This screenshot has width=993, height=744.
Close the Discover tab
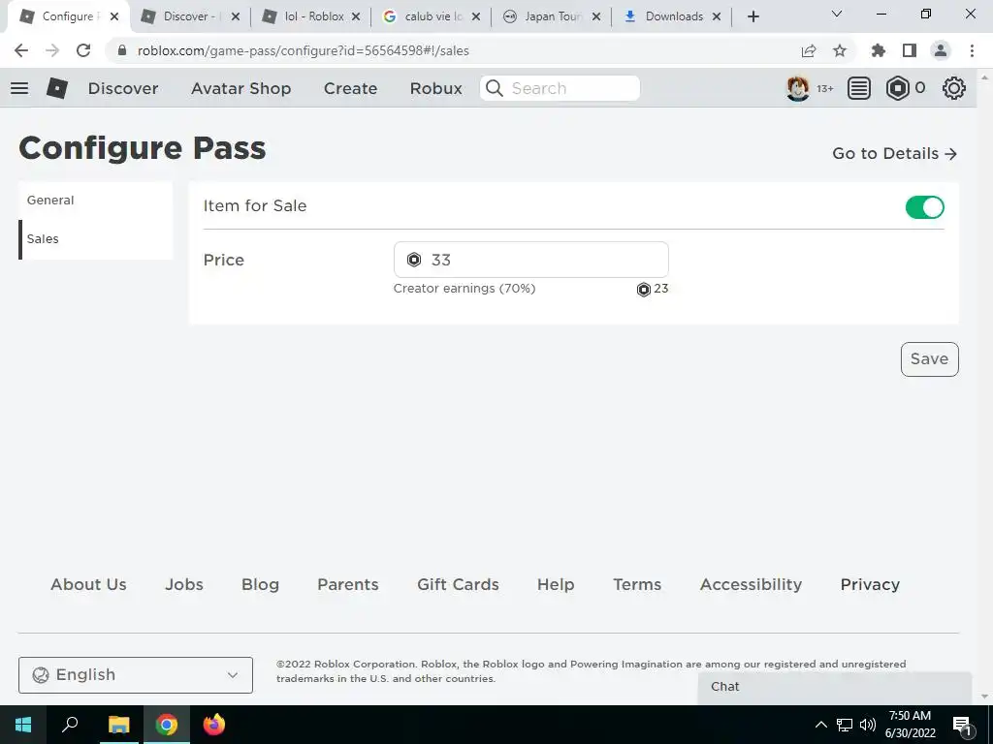point(235,17)
